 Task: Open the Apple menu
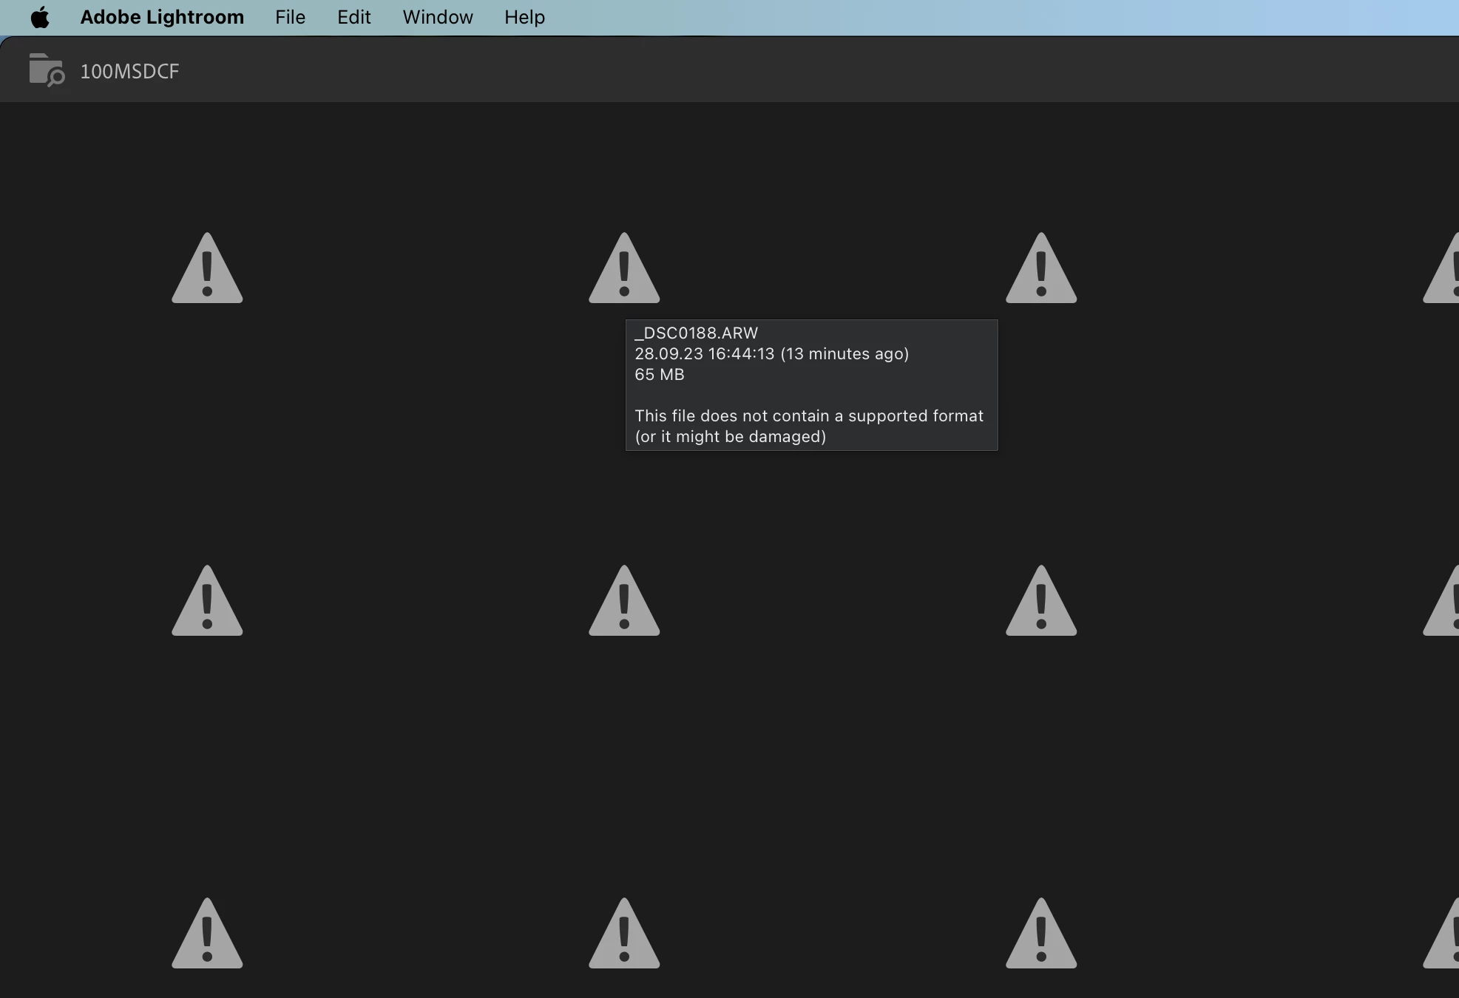pyautogui.click(x=40, y=17)
